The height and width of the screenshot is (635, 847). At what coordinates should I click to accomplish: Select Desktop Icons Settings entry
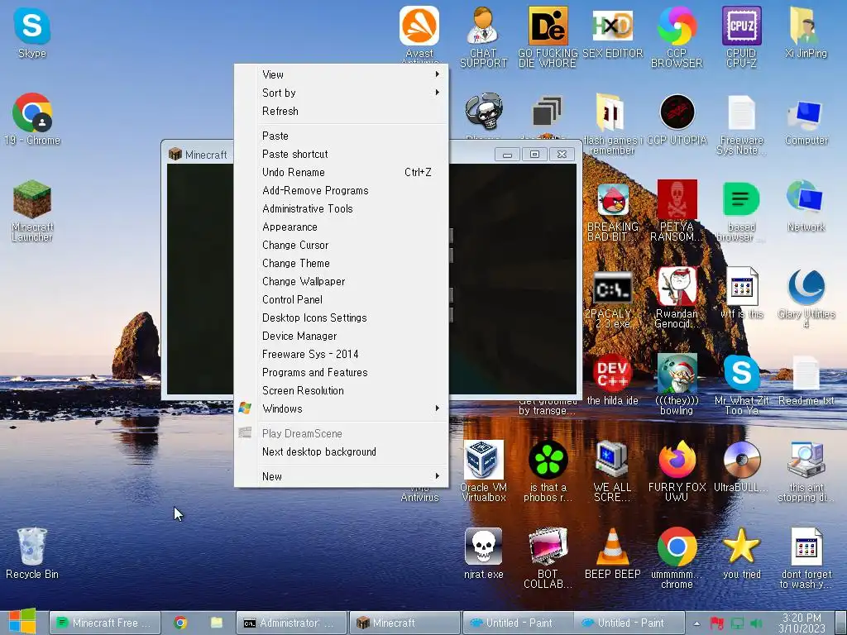342,318
